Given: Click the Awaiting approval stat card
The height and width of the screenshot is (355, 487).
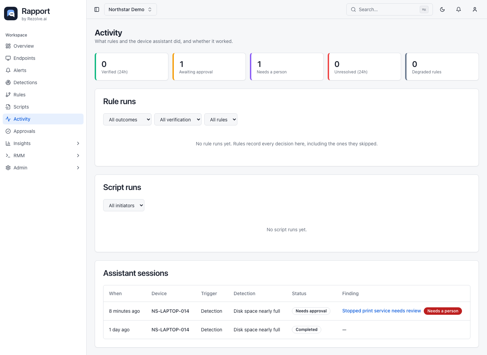Looking at the screenshot, I should click(209, 67).
